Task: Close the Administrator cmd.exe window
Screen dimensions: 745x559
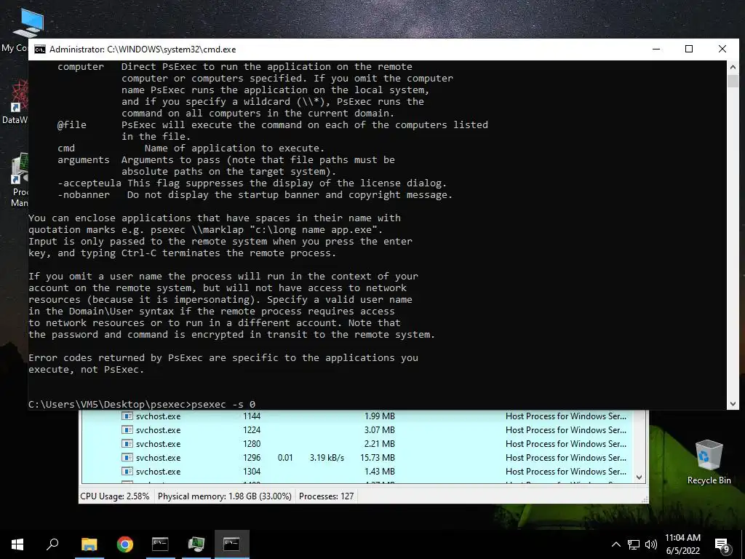Action: pyautogui.click(x=722, y=49)
